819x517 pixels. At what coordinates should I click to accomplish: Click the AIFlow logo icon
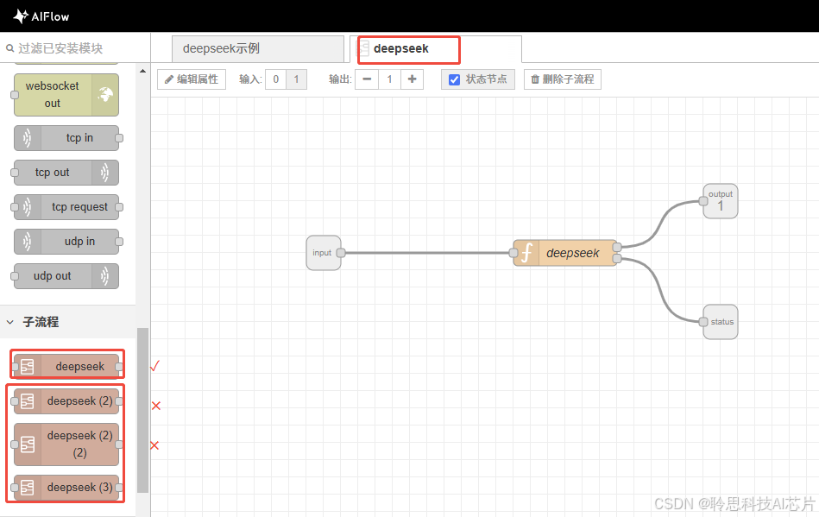point(21,16)
